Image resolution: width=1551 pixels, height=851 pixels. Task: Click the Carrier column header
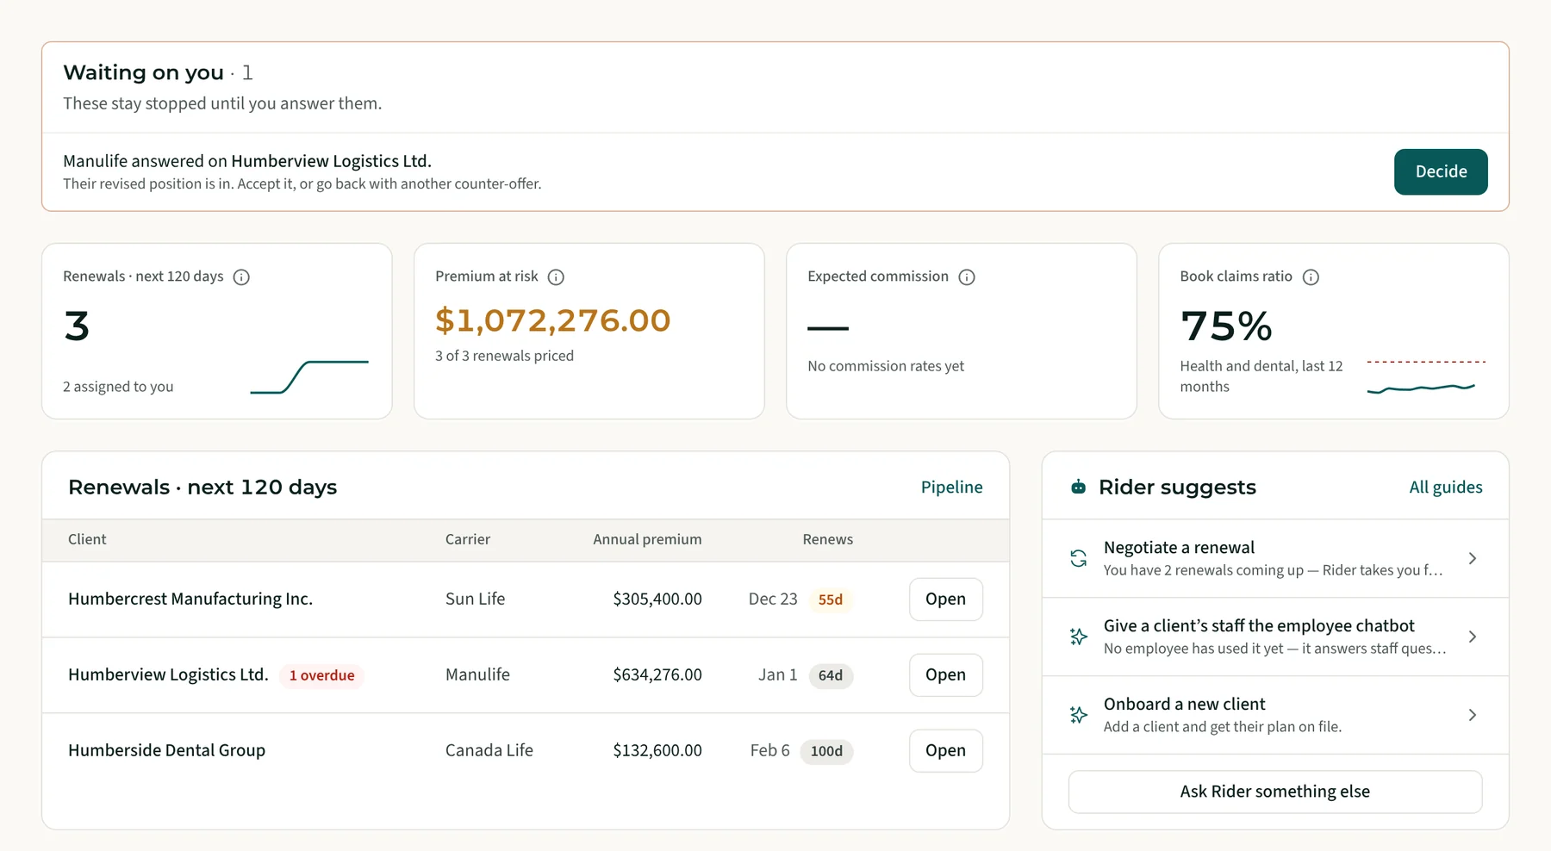468,539
